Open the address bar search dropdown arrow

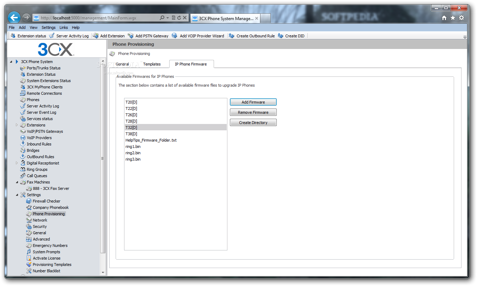point(168,18)
